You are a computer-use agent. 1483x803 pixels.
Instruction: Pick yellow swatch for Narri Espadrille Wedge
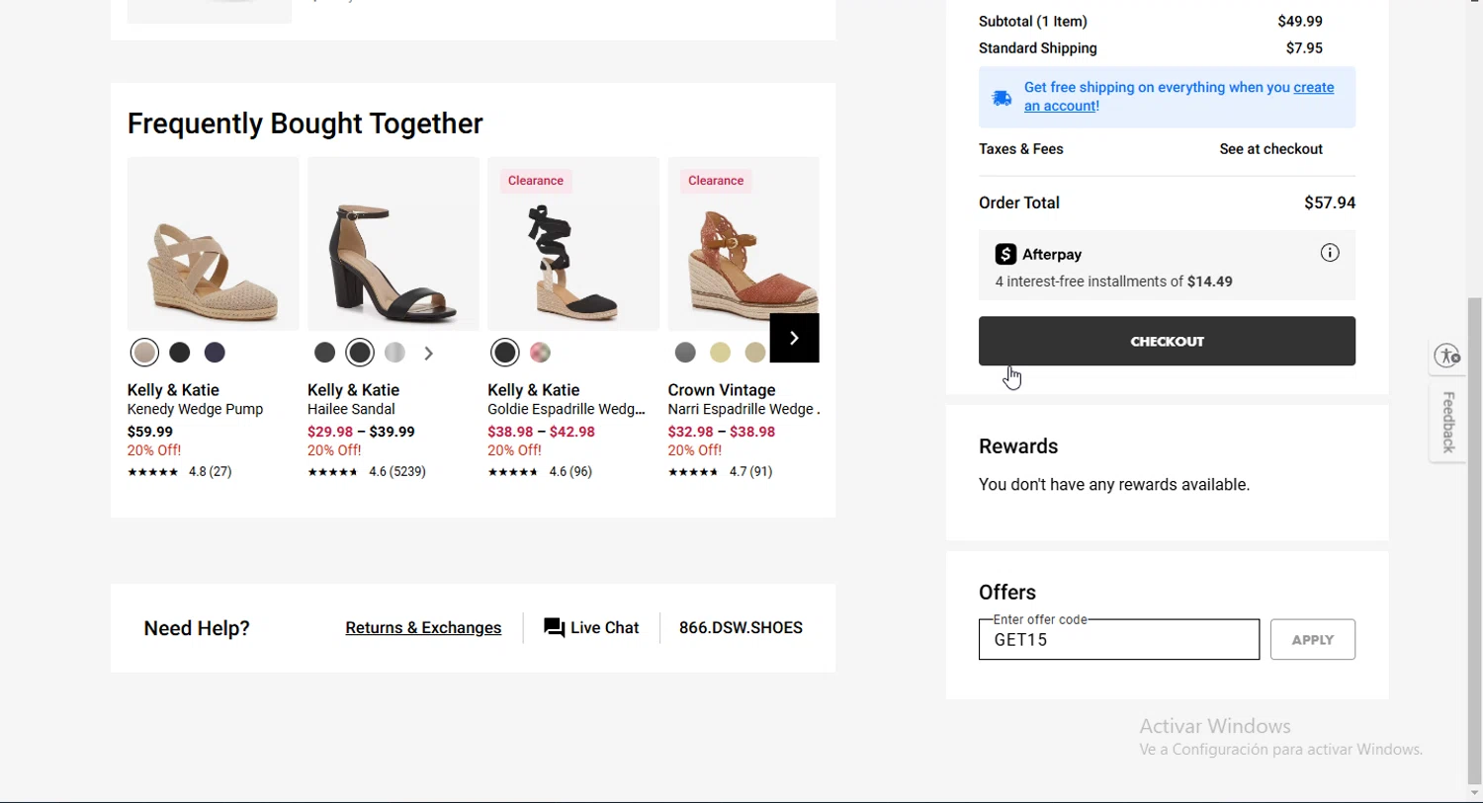click(721, 353)
